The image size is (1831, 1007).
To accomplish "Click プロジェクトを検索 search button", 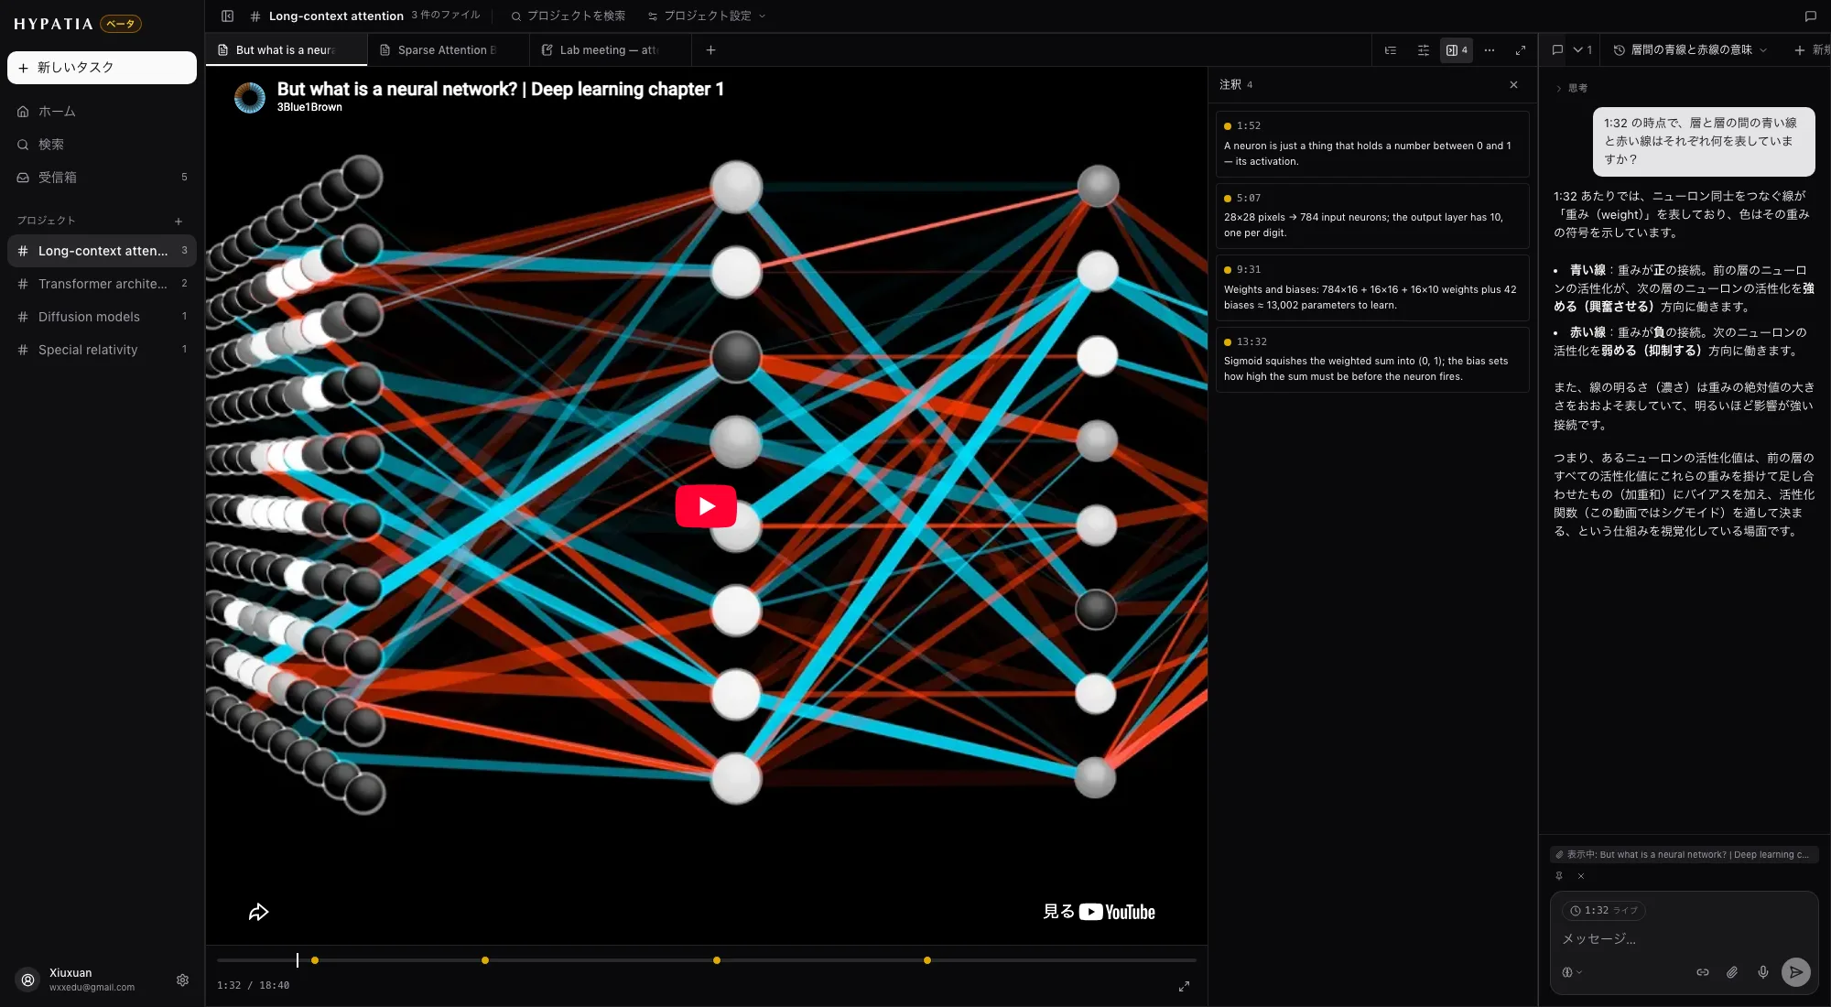I will (x=569, y=16).
